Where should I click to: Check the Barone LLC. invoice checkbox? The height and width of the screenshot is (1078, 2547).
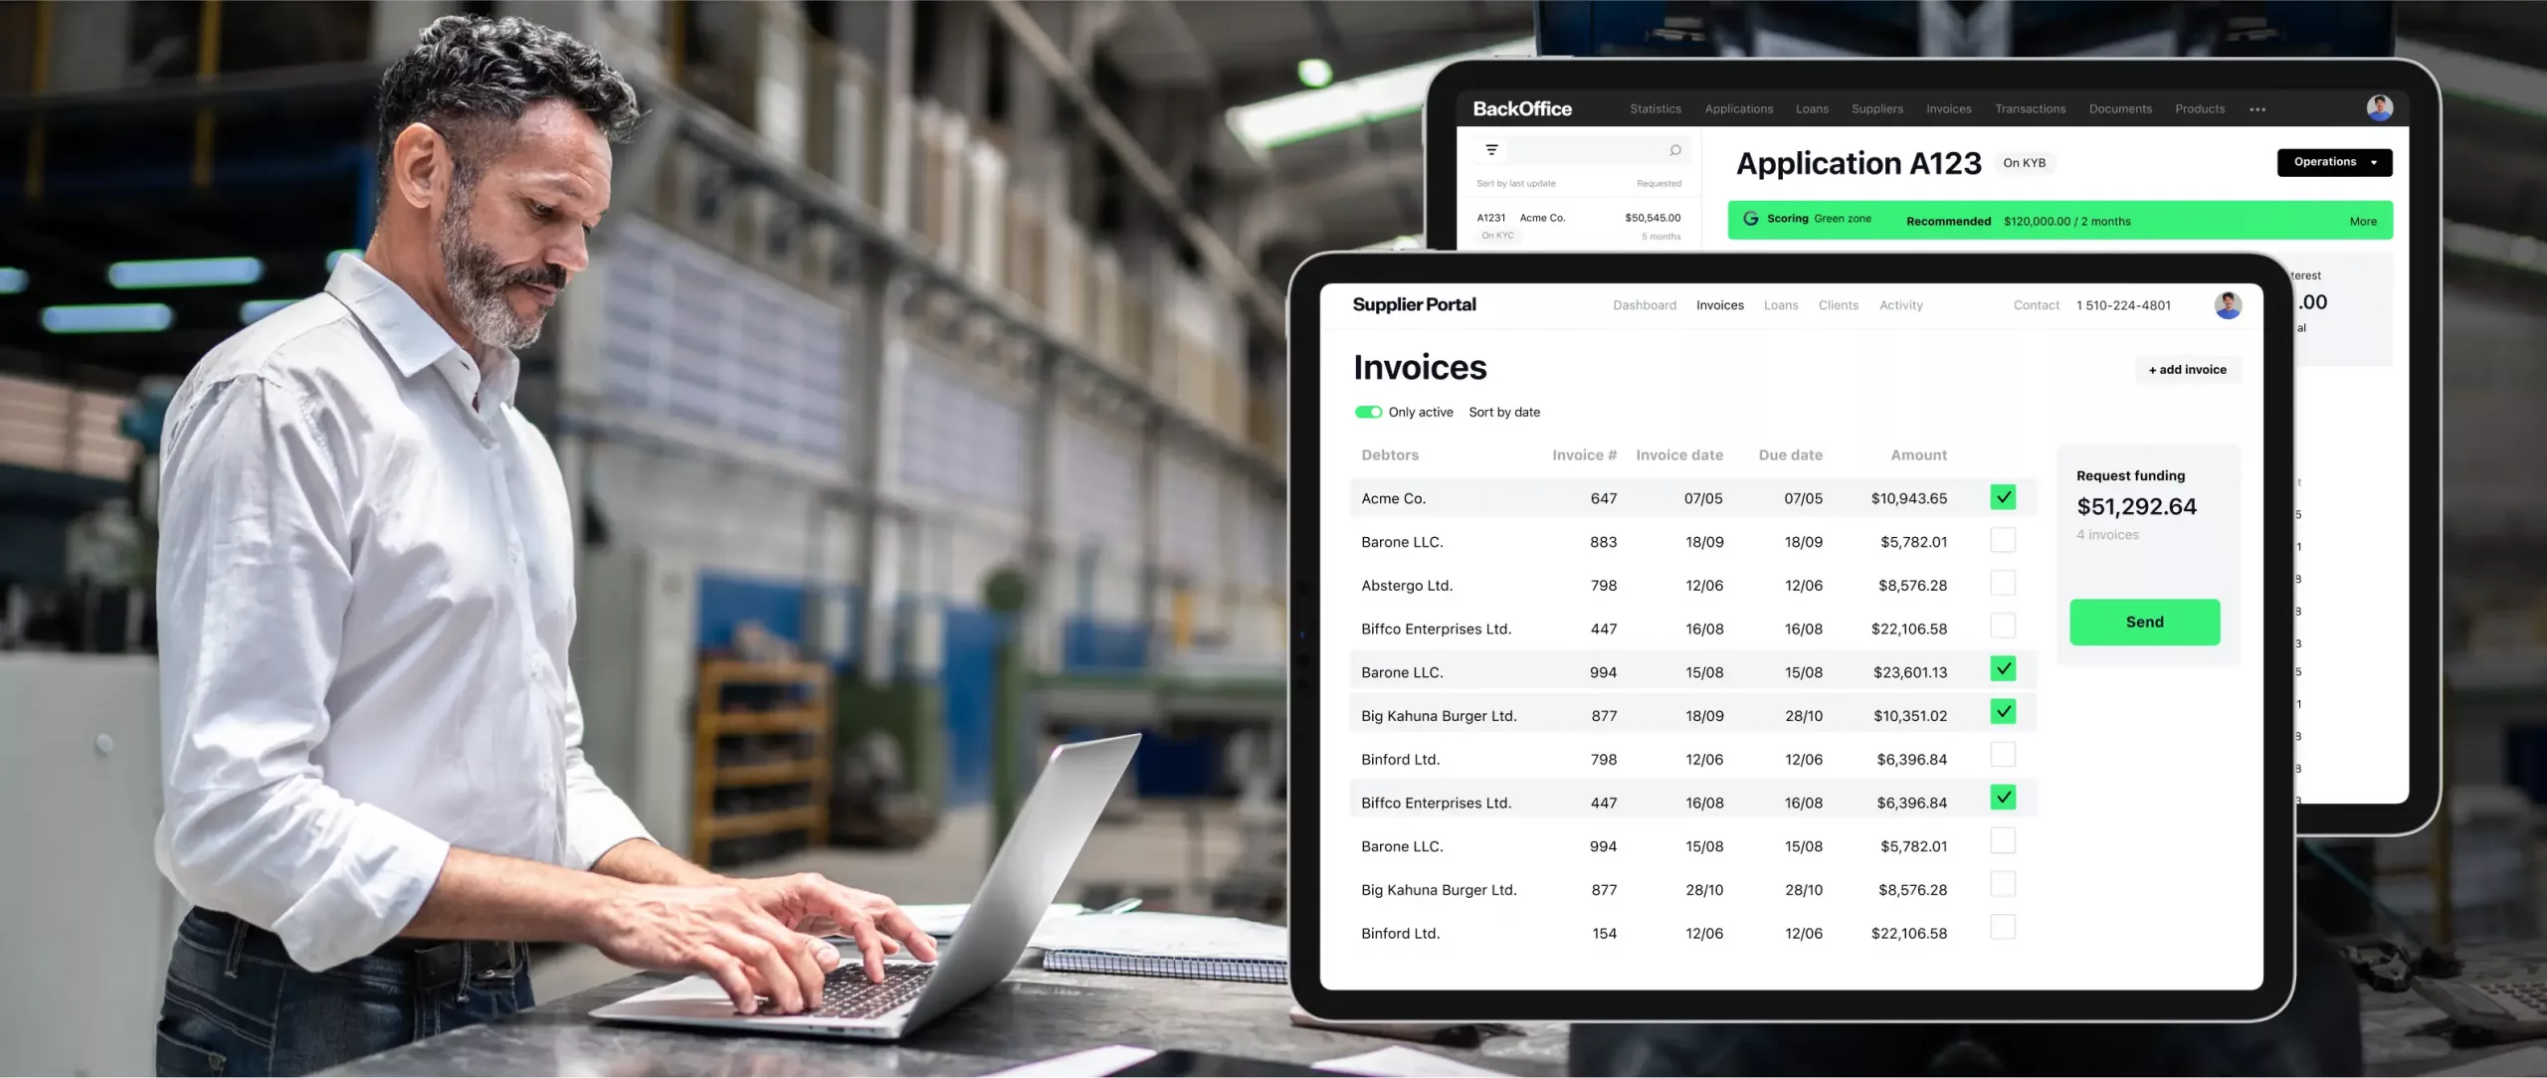pyautogui.click(x=2001, y=539)
